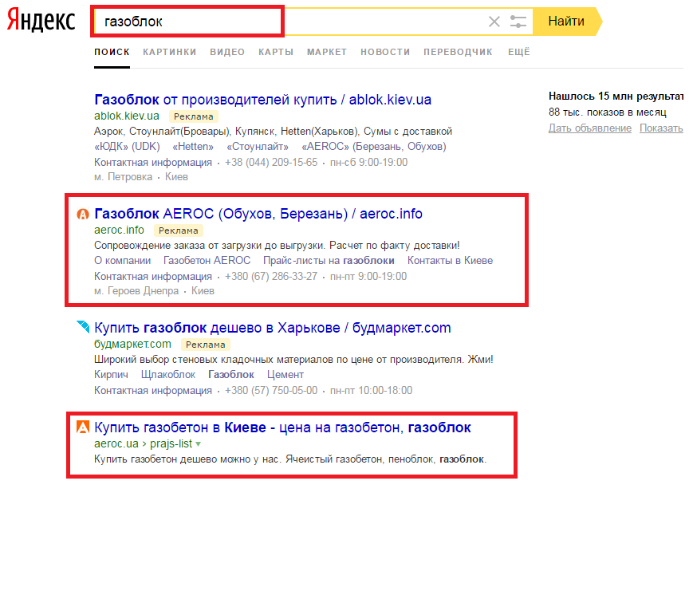Switch to the Переводчик tab
The height and width of the screenshot is (591, 689).
click(x=458, y=52)
